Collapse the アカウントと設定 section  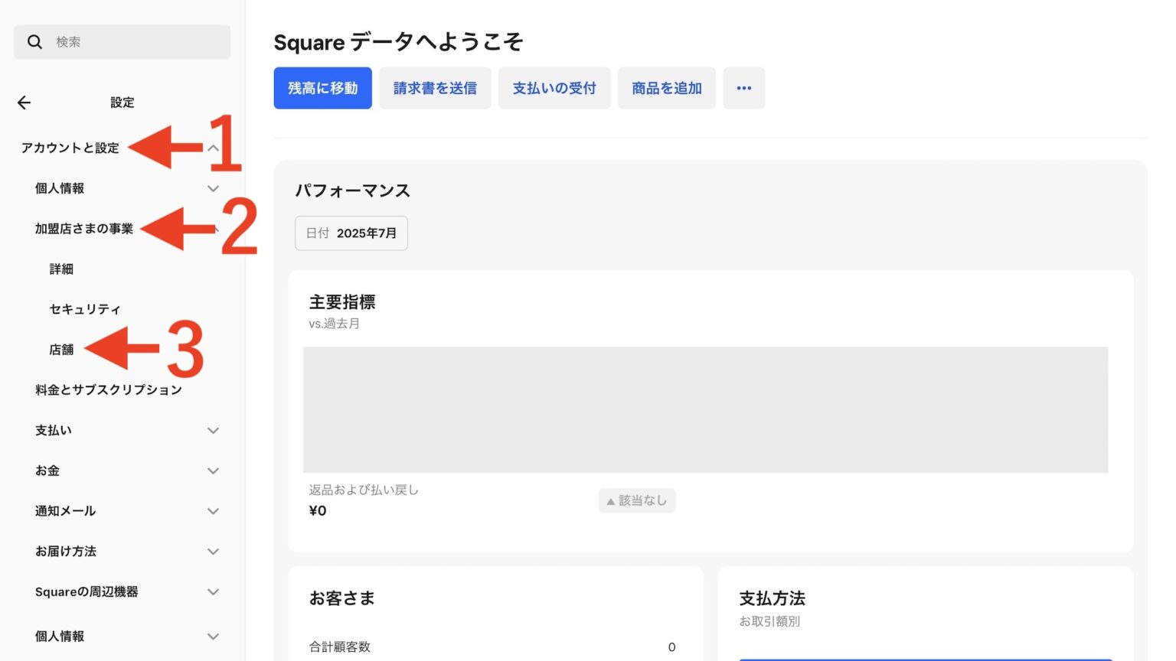[214, 148]
